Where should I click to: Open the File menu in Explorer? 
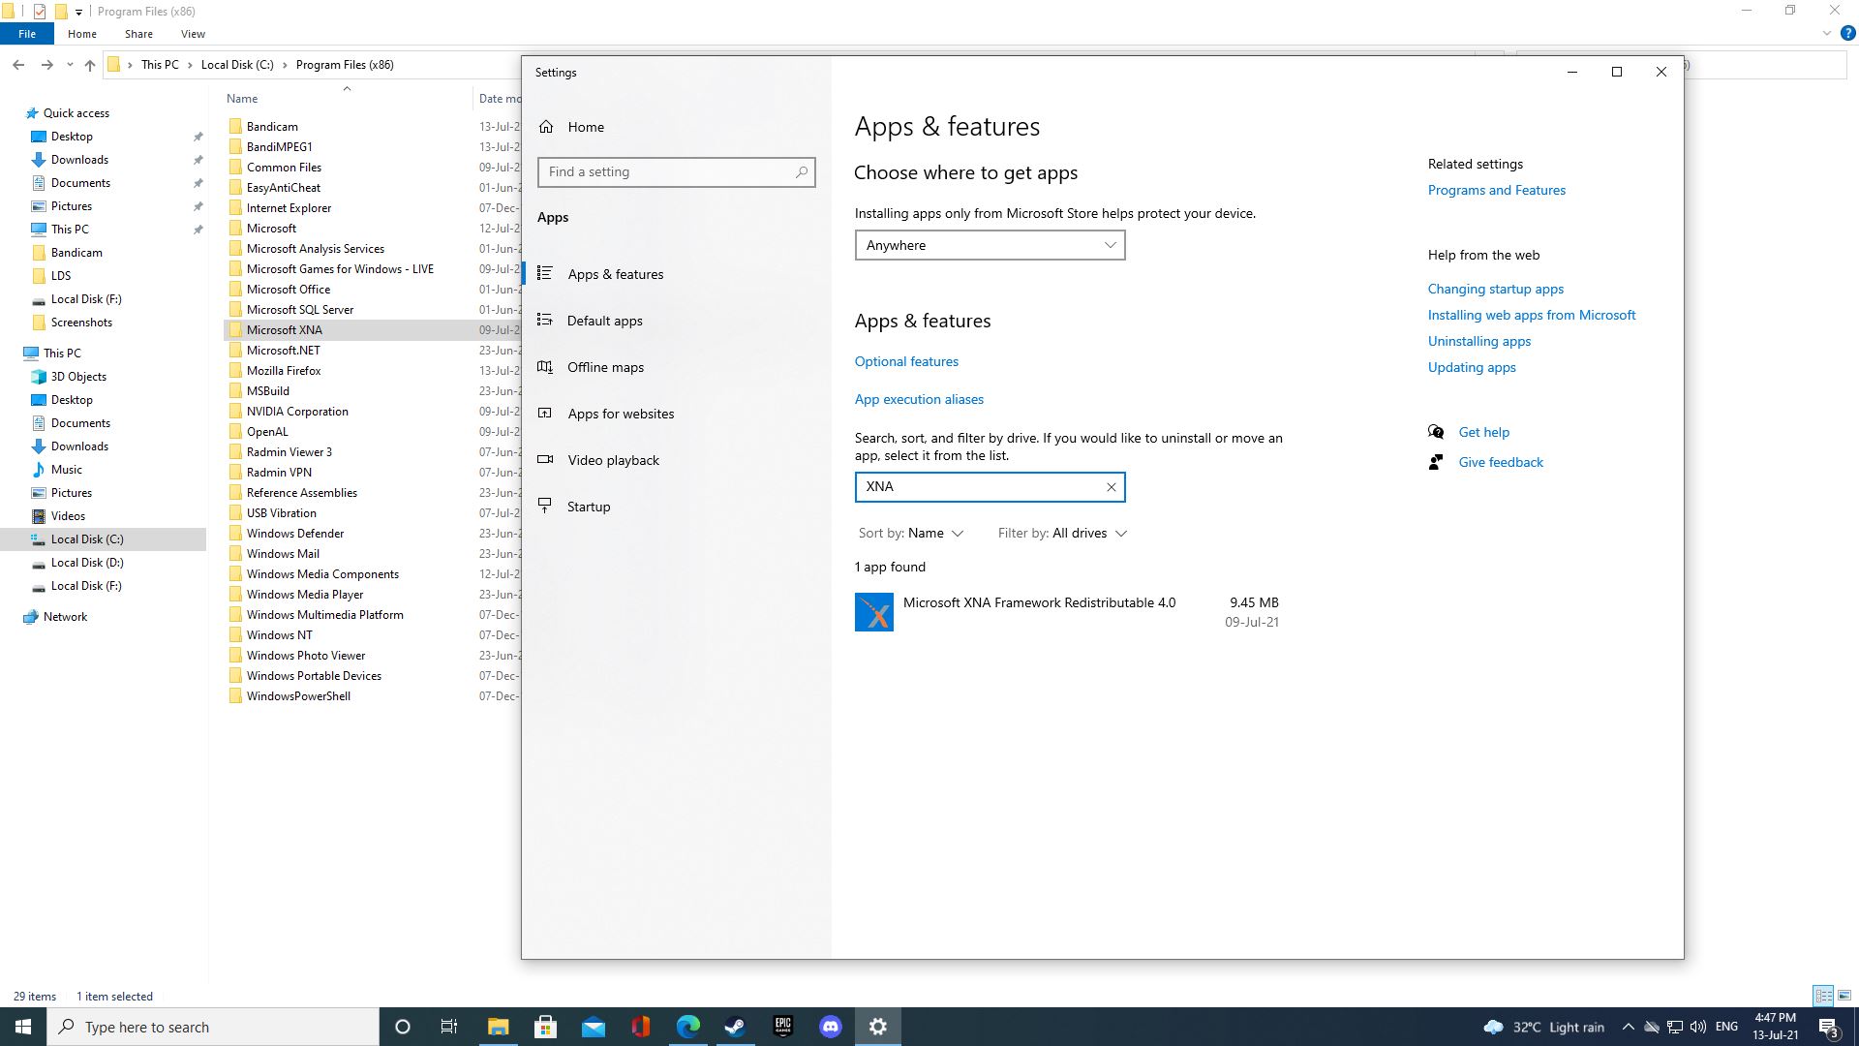(27, 34)
